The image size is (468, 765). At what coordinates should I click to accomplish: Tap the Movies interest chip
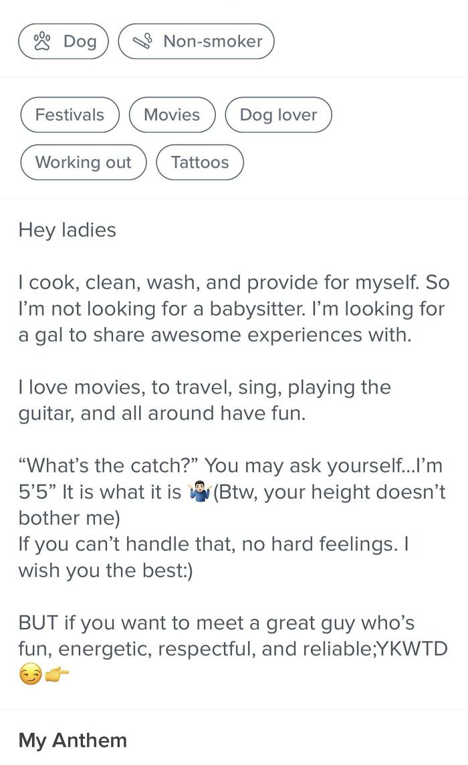tap(172, 115)
